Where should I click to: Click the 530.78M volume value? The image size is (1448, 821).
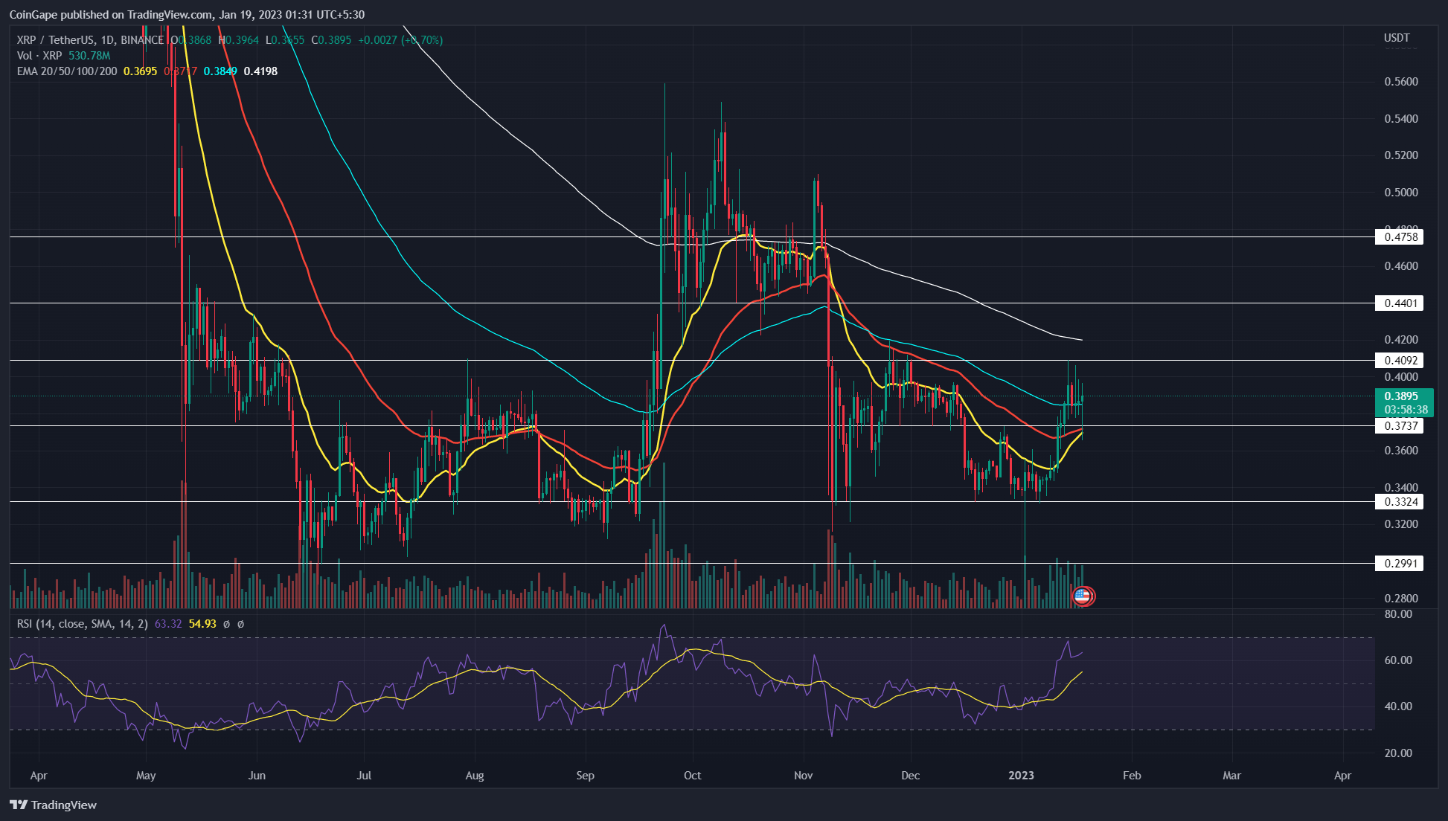click(88, 55)
